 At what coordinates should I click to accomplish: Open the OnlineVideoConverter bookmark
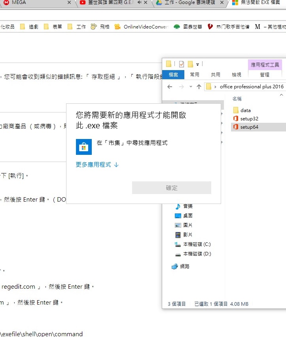tap(142, 27)
